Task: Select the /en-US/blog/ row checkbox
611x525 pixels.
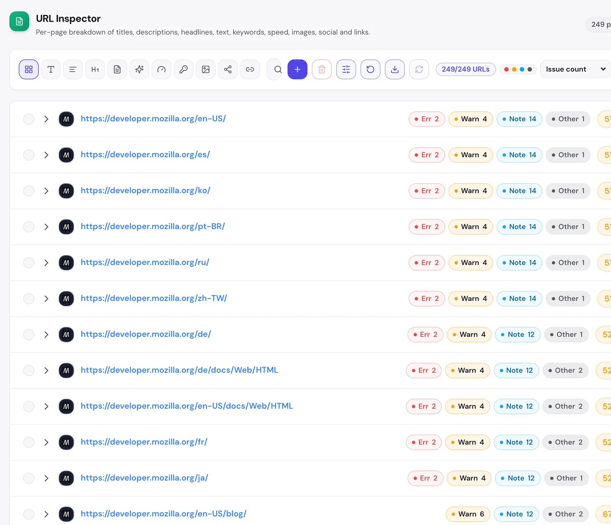Action: click(28, 514)
